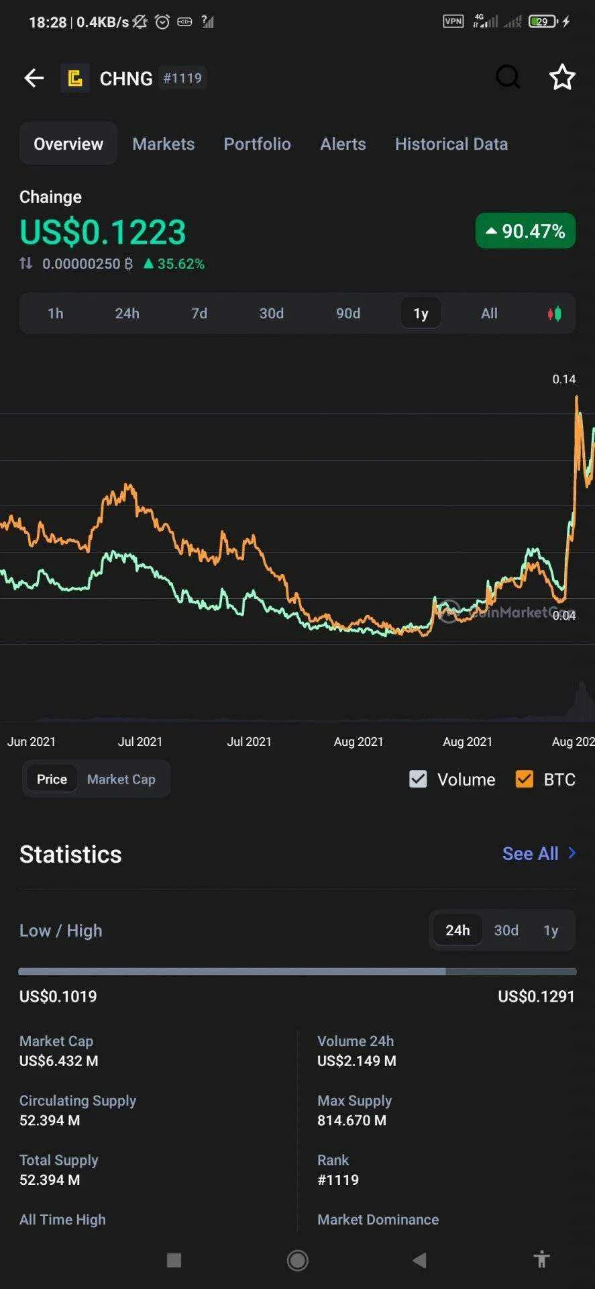Tap the Total Supply 52.394 M value
The image size is (595, 1289).
[50, 1180]
